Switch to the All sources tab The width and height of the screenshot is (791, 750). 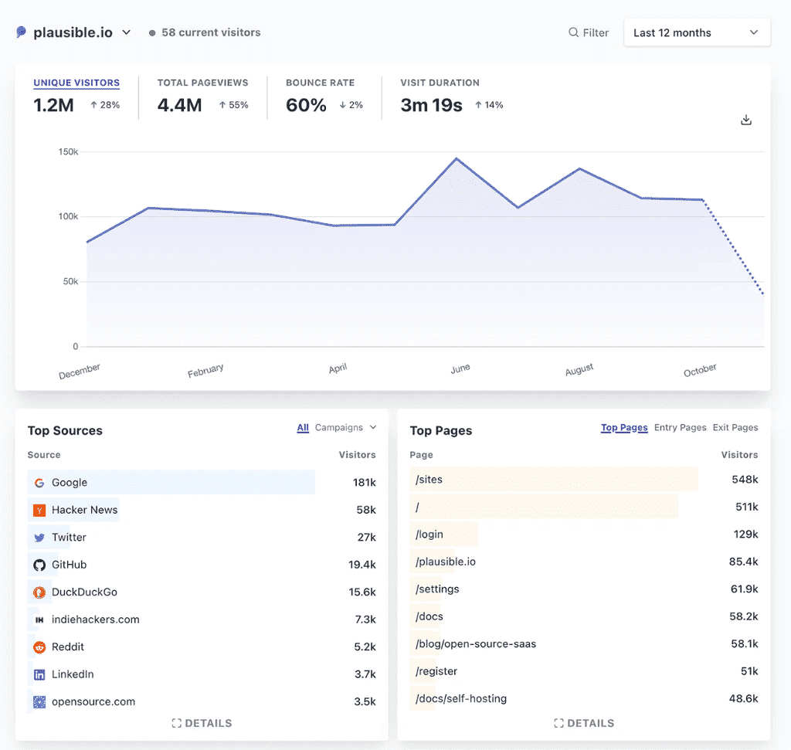tap(303, 428)
